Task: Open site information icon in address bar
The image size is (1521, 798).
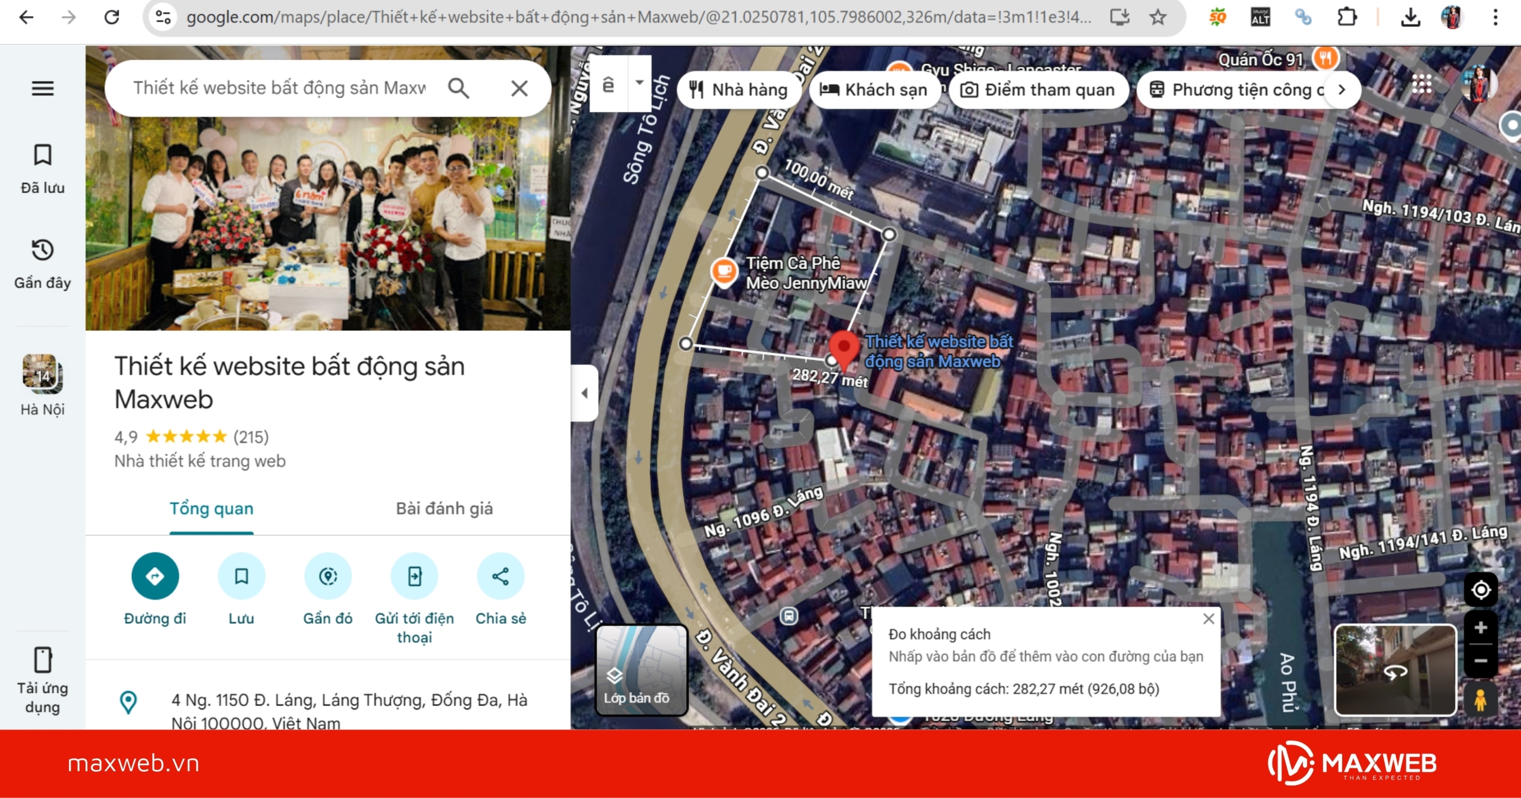Action: pyautogui.click(x=163, y=17)
